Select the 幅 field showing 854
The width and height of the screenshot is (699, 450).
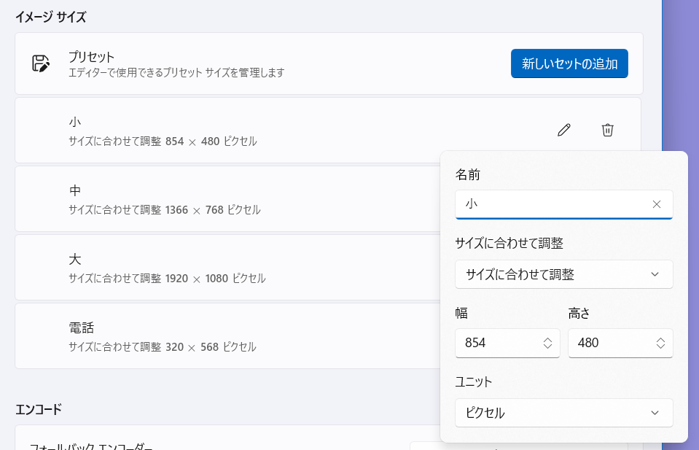point(503,343)
